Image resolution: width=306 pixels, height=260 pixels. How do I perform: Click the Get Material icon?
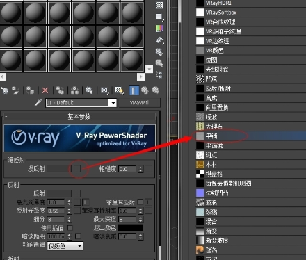point(4,90)
